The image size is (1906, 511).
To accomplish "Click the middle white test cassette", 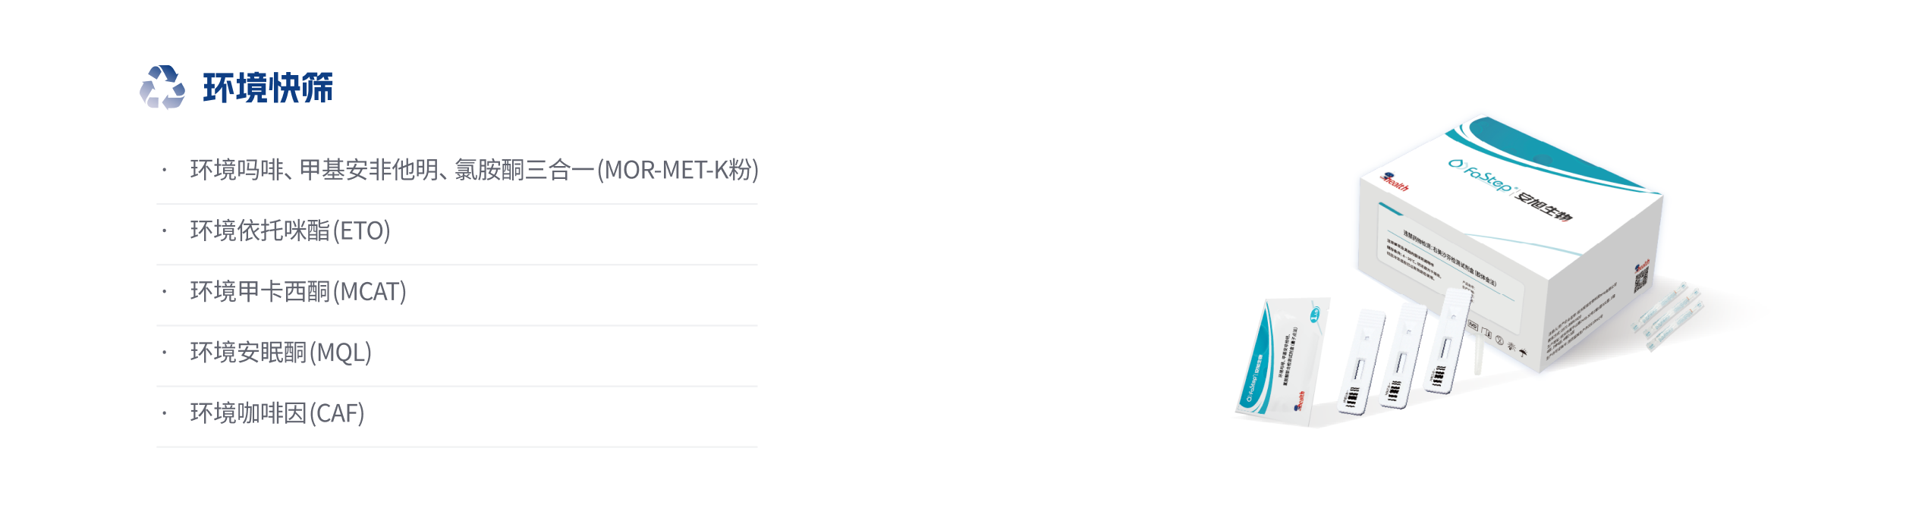I will [x=1403, y=356].
